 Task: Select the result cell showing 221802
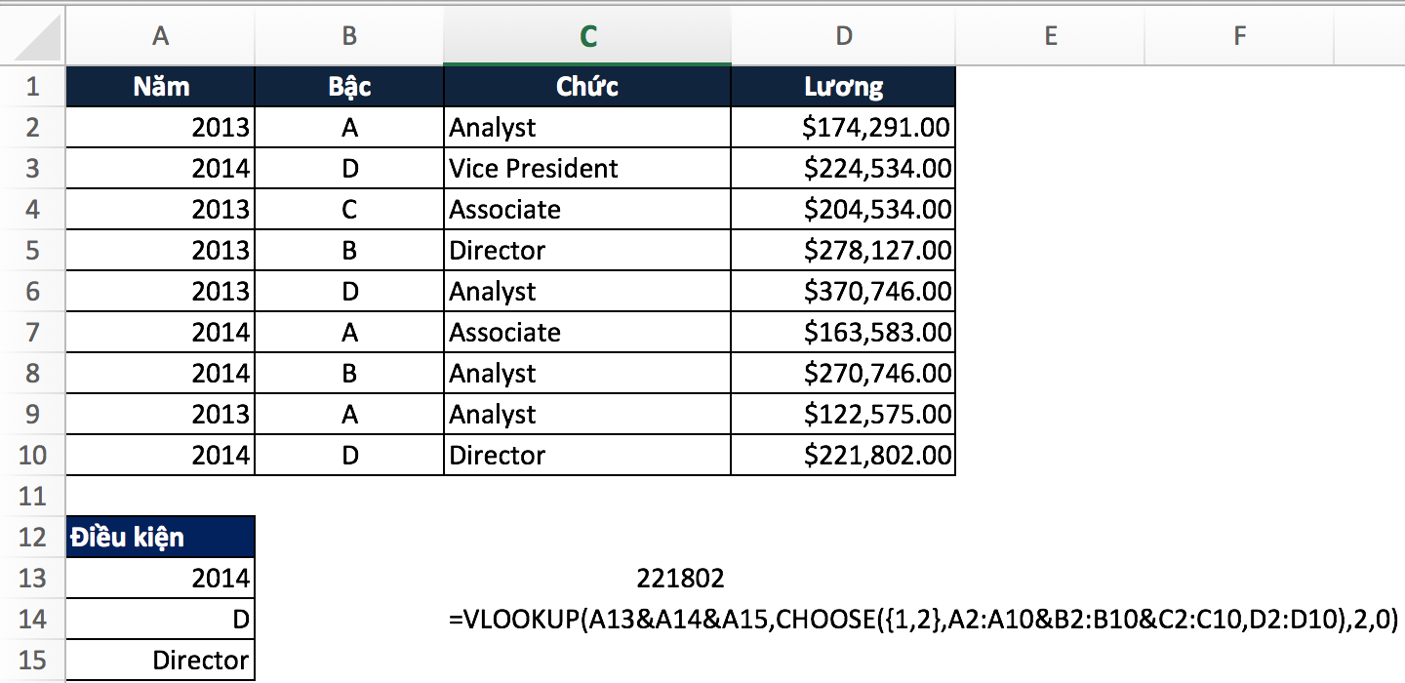point(681,579)
